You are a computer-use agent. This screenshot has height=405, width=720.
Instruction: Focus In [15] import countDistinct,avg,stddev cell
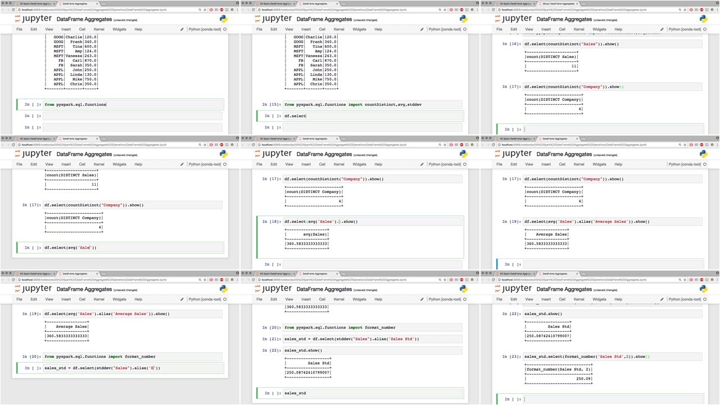pos(373,105)
